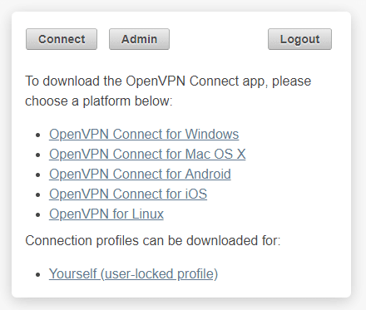The image size is (366, 310).
Task: Click the Connect button
Action: click(x=62, y=39)
